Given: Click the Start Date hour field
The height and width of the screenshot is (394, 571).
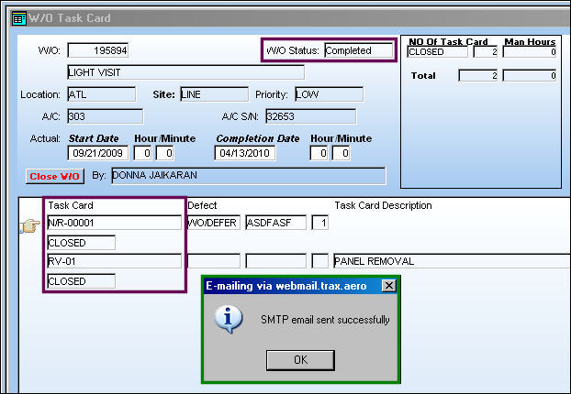Looking at the screenshot, I should tap(143, 153).
